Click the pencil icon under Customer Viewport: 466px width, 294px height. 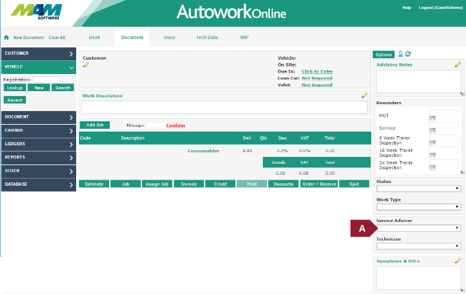coord(86,65)
